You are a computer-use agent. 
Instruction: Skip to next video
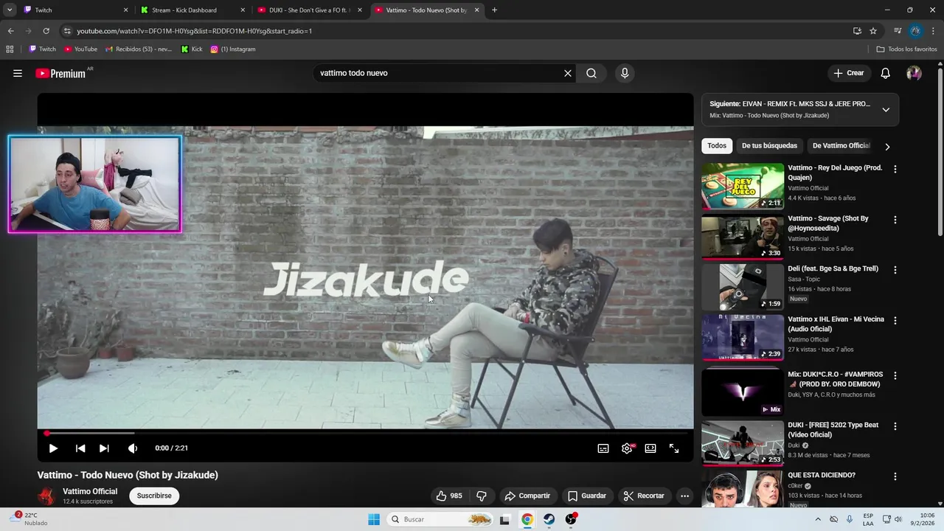(104, 448)
